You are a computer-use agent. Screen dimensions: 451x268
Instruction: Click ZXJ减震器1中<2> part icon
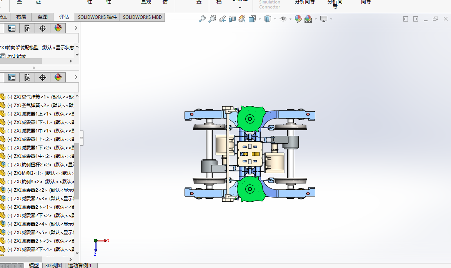point(3,156)
